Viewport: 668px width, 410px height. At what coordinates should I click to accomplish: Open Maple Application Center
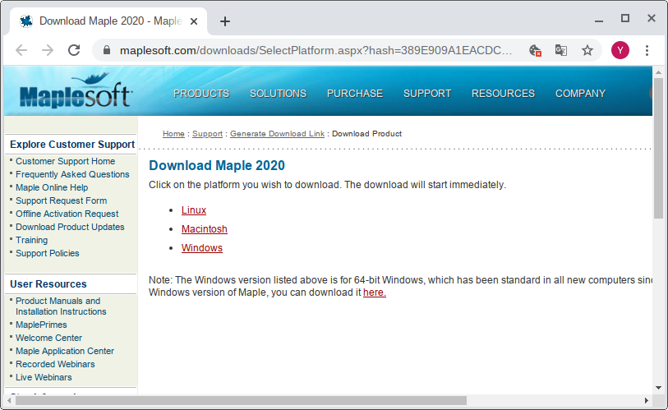[65, 351]
